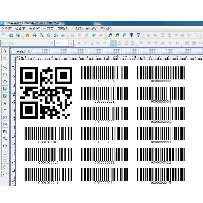Screen dimensions: 203x203
Task: Select the red triangle-in-circle tool
Action: (x=5, y=125)
